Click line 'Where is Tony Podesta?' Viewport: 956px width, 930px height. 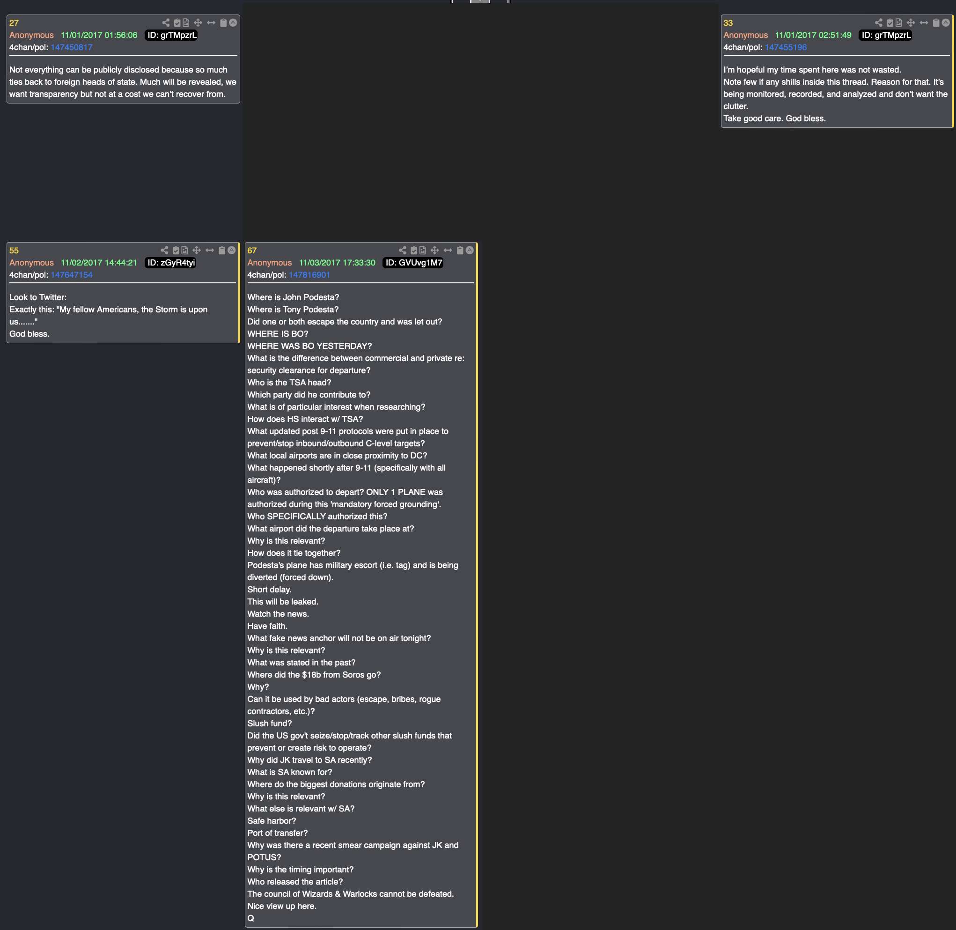coord(293,310)
